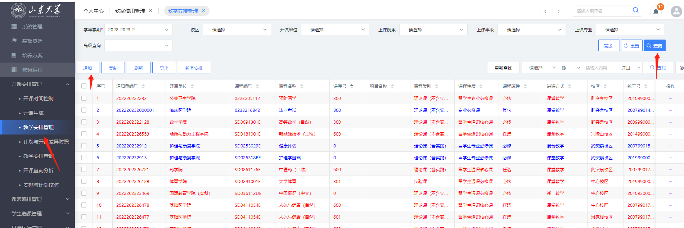
Task: Check the checkbox for row 1
Action: (84, 98)
